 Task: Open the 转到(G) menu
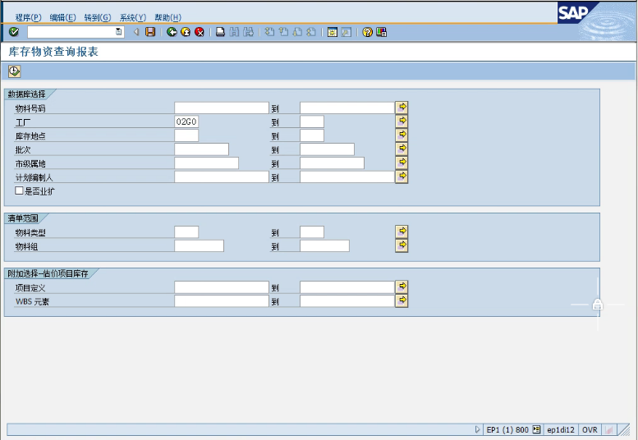pos(97,17)
